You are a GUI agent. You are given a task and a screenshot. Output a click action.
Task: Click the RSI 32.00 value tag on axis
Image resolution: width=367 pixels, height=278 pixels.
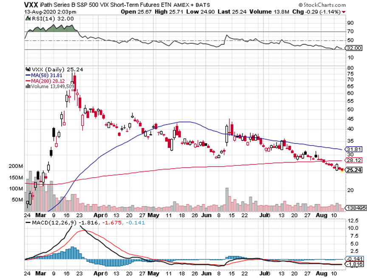[x=354, y=48]
